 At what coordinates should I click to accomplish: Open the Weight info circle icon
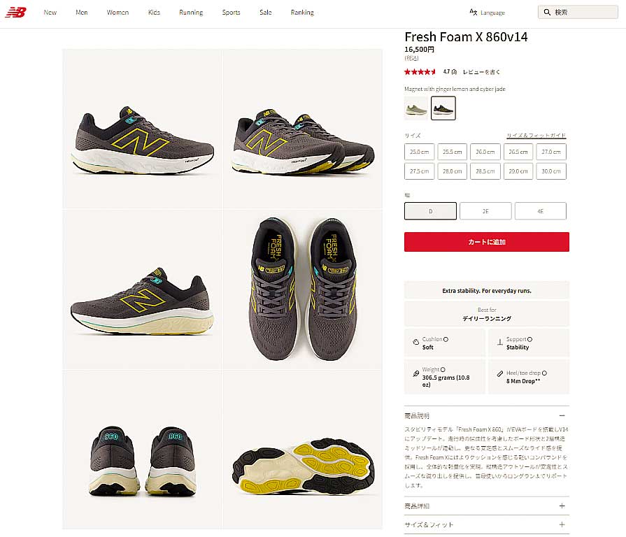pyautogui.click(x=443, y=369)
